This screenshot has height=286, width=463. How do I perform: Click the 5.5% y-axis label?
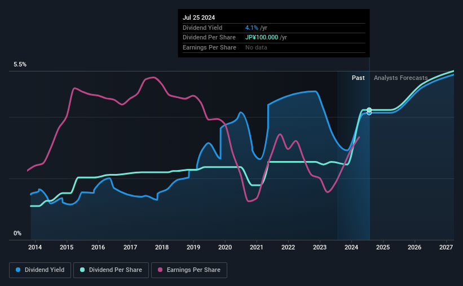tap(20, 64)
